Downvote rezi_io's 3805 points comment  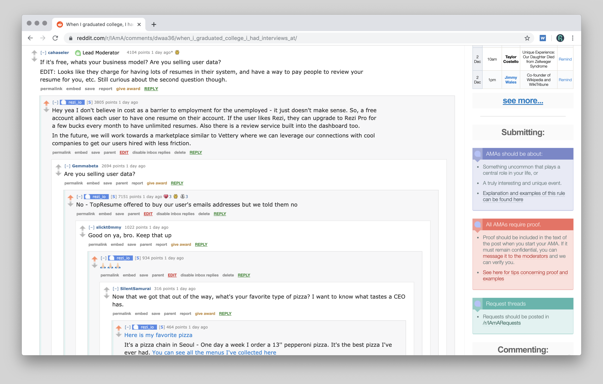coord(46,110)
